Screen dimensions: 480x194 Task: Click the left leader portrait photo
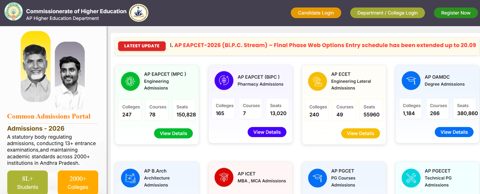(36, 66)
